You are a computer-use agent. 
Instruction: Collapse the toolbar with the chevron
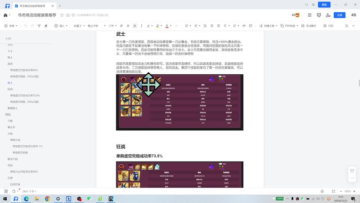click(x=354, y=26)
